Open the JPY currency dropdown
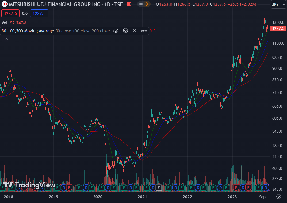Image resolution: width=287 pixels, height=203 pixels. click(x=278, y=4)
